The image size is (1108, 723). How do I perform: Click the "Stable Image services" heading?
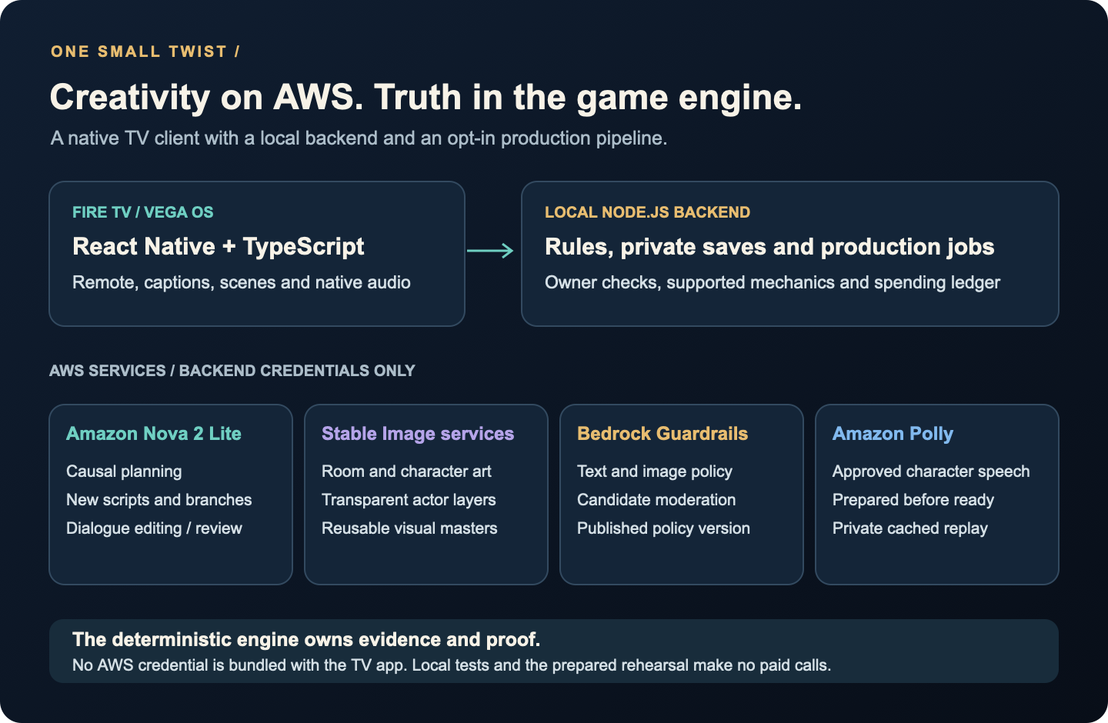click(x=418, y=434)
